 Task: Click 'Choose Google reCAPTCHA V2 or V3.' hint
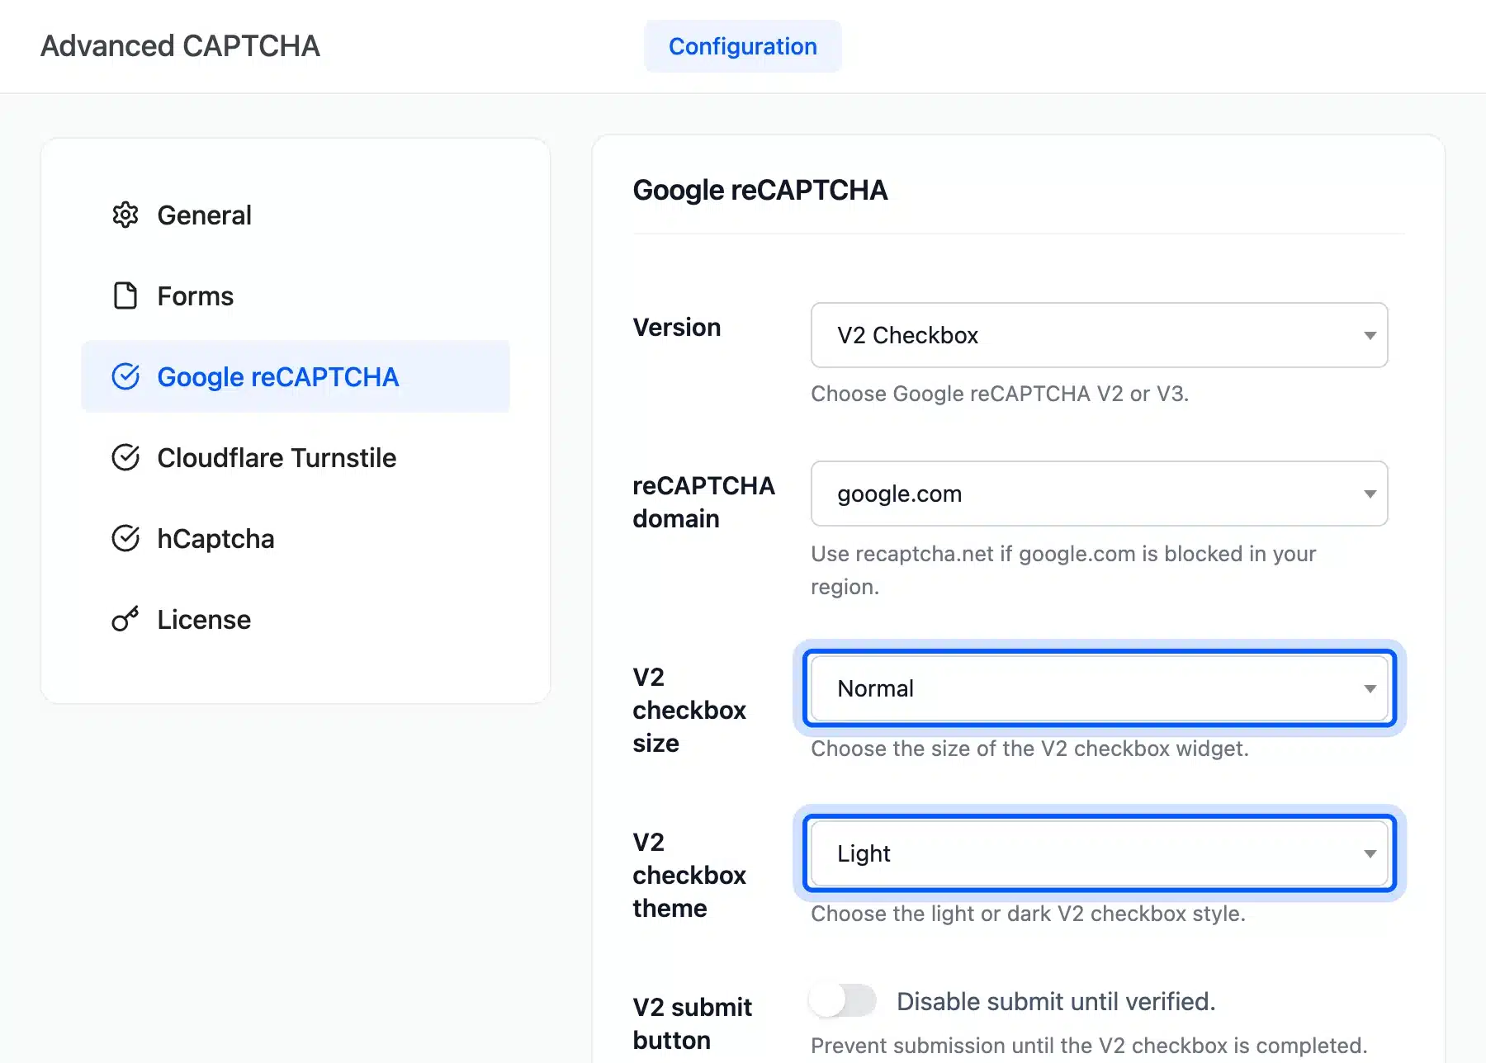tap(1000, 394)
